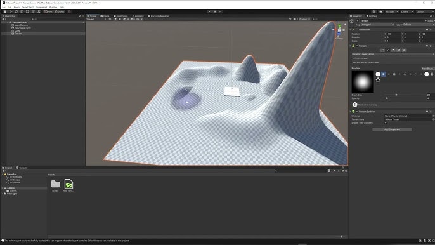Open the Layers dropdown
The image size is (435, 245).
407,11
